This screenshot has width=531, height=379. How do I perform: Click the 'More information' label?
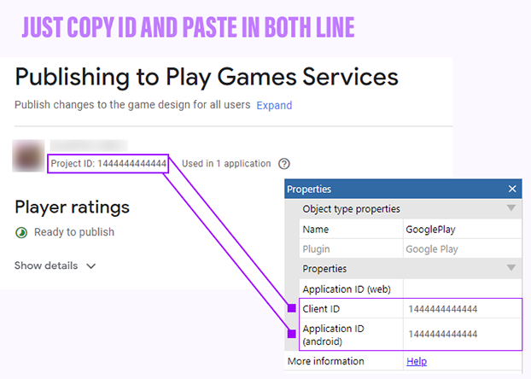click(326, 361)
